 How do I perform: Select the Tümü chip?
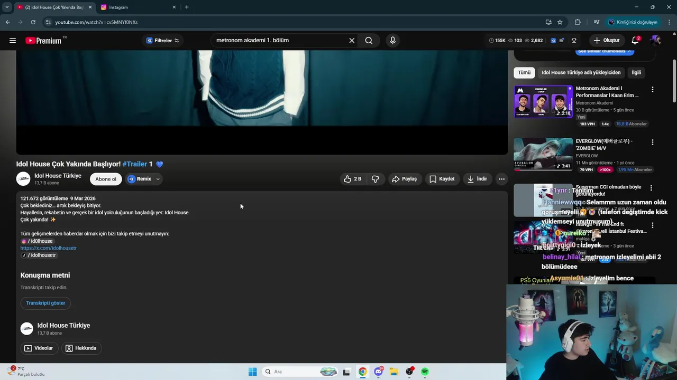[524, 73]
